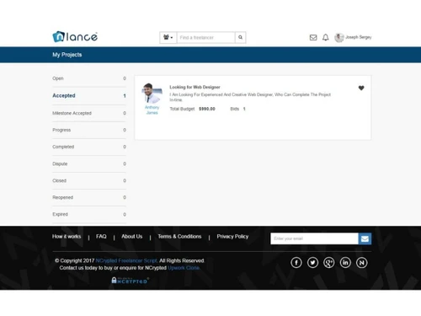The width and height of the screenshot is (421, 316).
Task: Select the Completed projects filter
Action: (89, 147)
